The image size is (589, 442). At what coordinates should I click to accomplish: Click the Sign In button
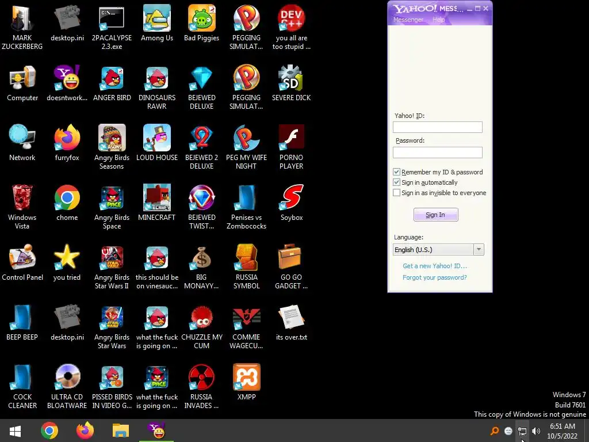436,215
